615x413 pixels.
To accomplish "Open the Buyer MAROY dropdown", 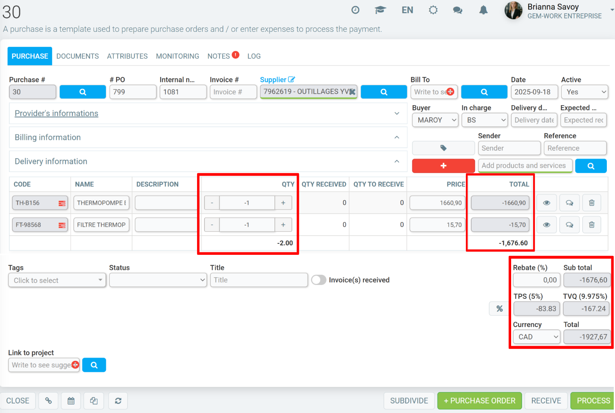I will coord(435,120).
